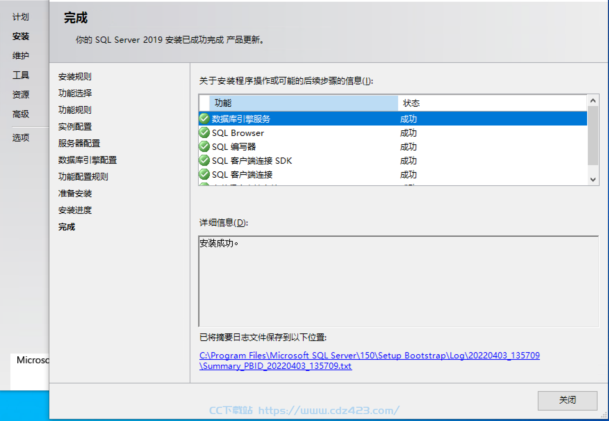Select the SQL 客户端连接 row

tap(393, 175)
